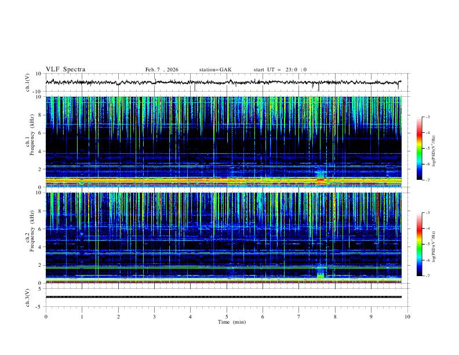Screen dimensions: 459x355
Task: Click the "ch.1(V)" waveform axis label
Action: tap(28, 82)
